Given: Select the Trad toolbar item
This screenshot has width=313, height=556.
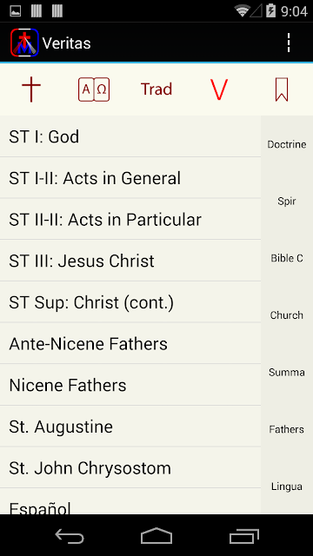Looking at the screenshot, I should [156, 89].
